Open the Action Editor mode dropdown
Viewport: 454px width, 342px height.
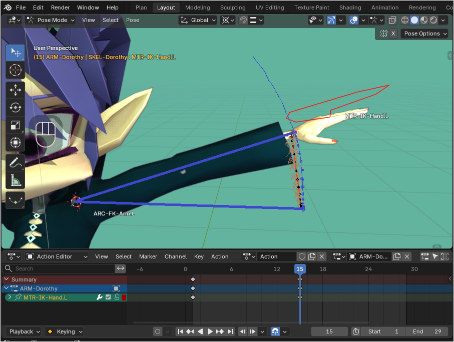(57, 256)
